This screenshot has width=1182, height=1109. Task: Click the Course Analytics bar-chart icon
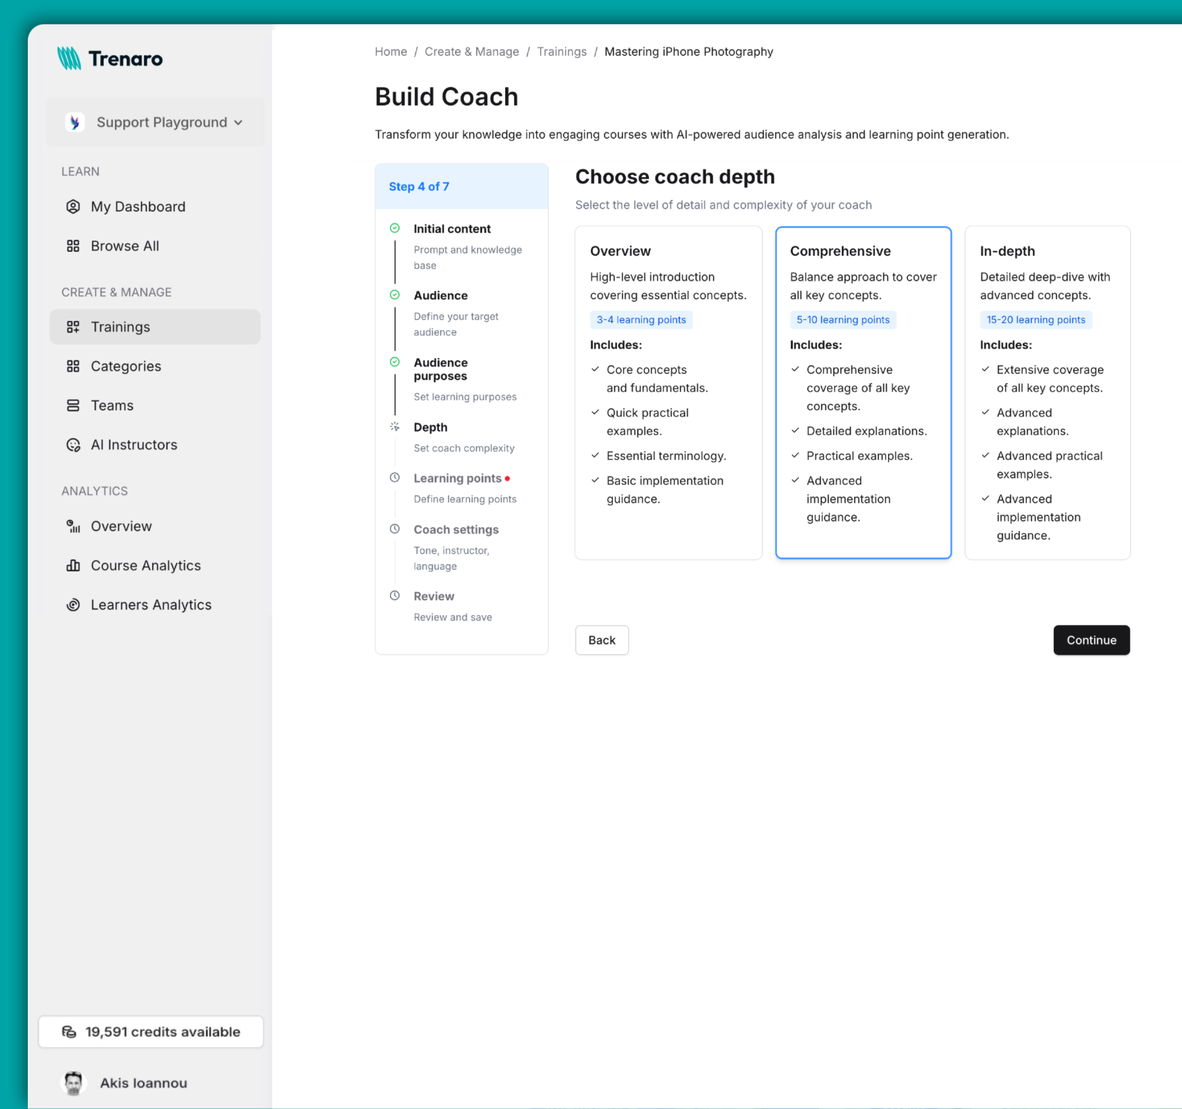(x=73, y=565)
